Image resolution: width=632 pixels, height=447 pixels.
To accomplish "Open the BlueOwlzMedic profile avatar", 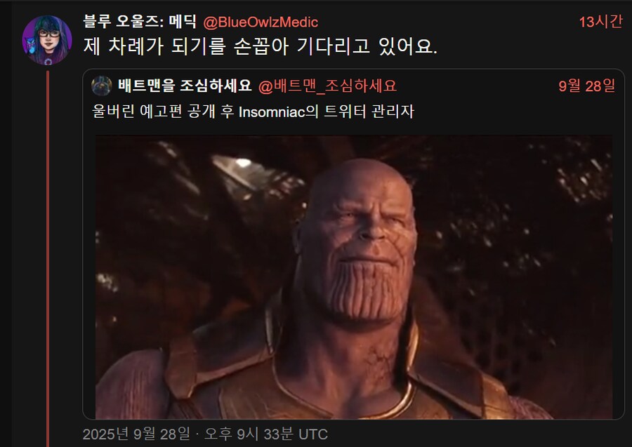I will point(47,40).
